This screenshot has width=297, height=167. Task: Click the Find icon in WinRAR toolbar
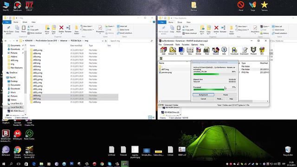(x=207, y=51)
